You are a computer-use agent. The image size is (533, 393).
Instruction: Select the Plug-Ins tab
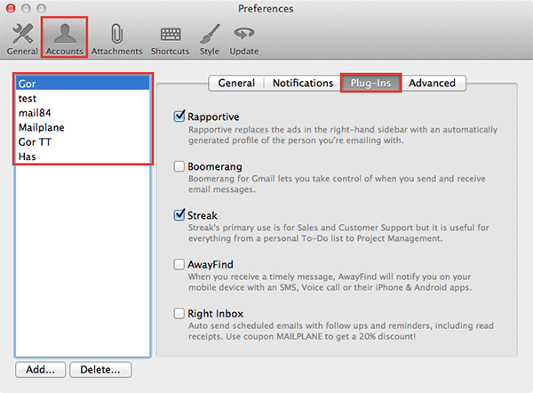(x=370, y=83)
